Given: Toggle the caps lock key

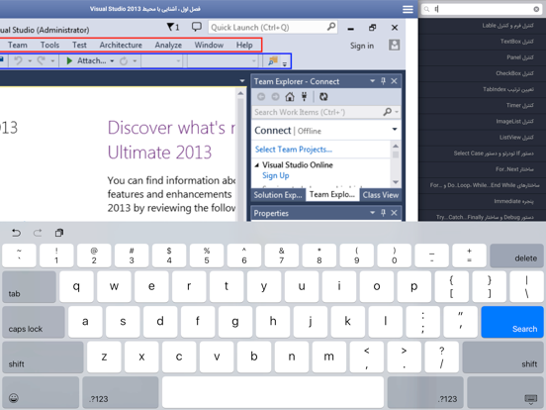Looking at the screenshot, I should 34,322.
